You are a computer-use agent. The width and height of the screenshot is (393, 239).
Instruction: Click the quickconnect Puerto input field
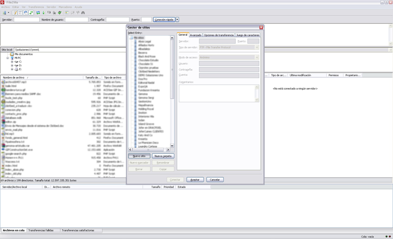(146, 20)
